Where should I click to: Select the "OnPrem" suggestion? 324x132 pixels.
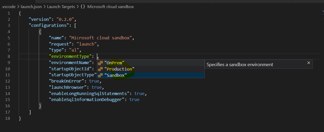[151, 63]
